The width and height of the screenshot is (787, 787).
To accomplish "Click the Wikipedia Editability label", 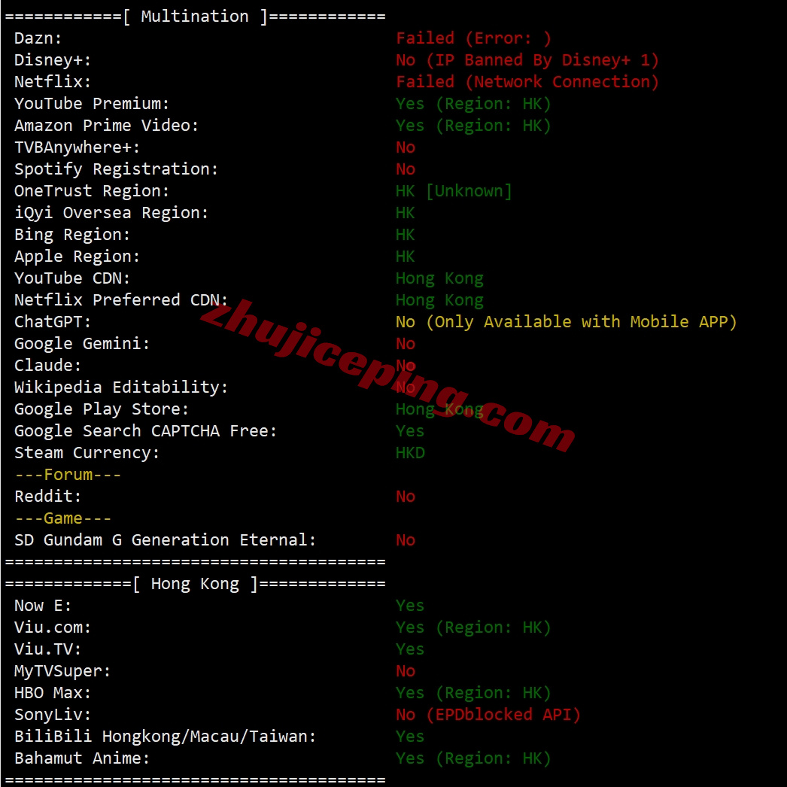I will click(x=121, y=387).
